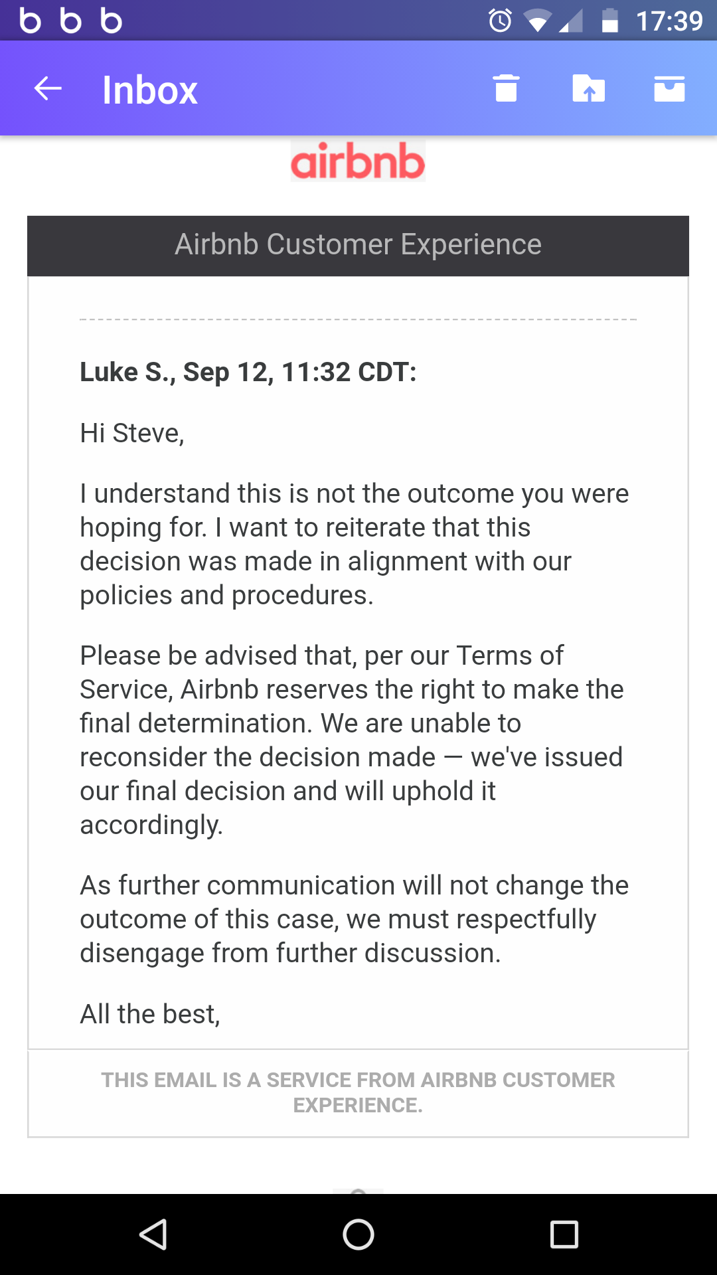
Task: Tap the Terms of Service paragraph
Action: (x=352, y=740)
